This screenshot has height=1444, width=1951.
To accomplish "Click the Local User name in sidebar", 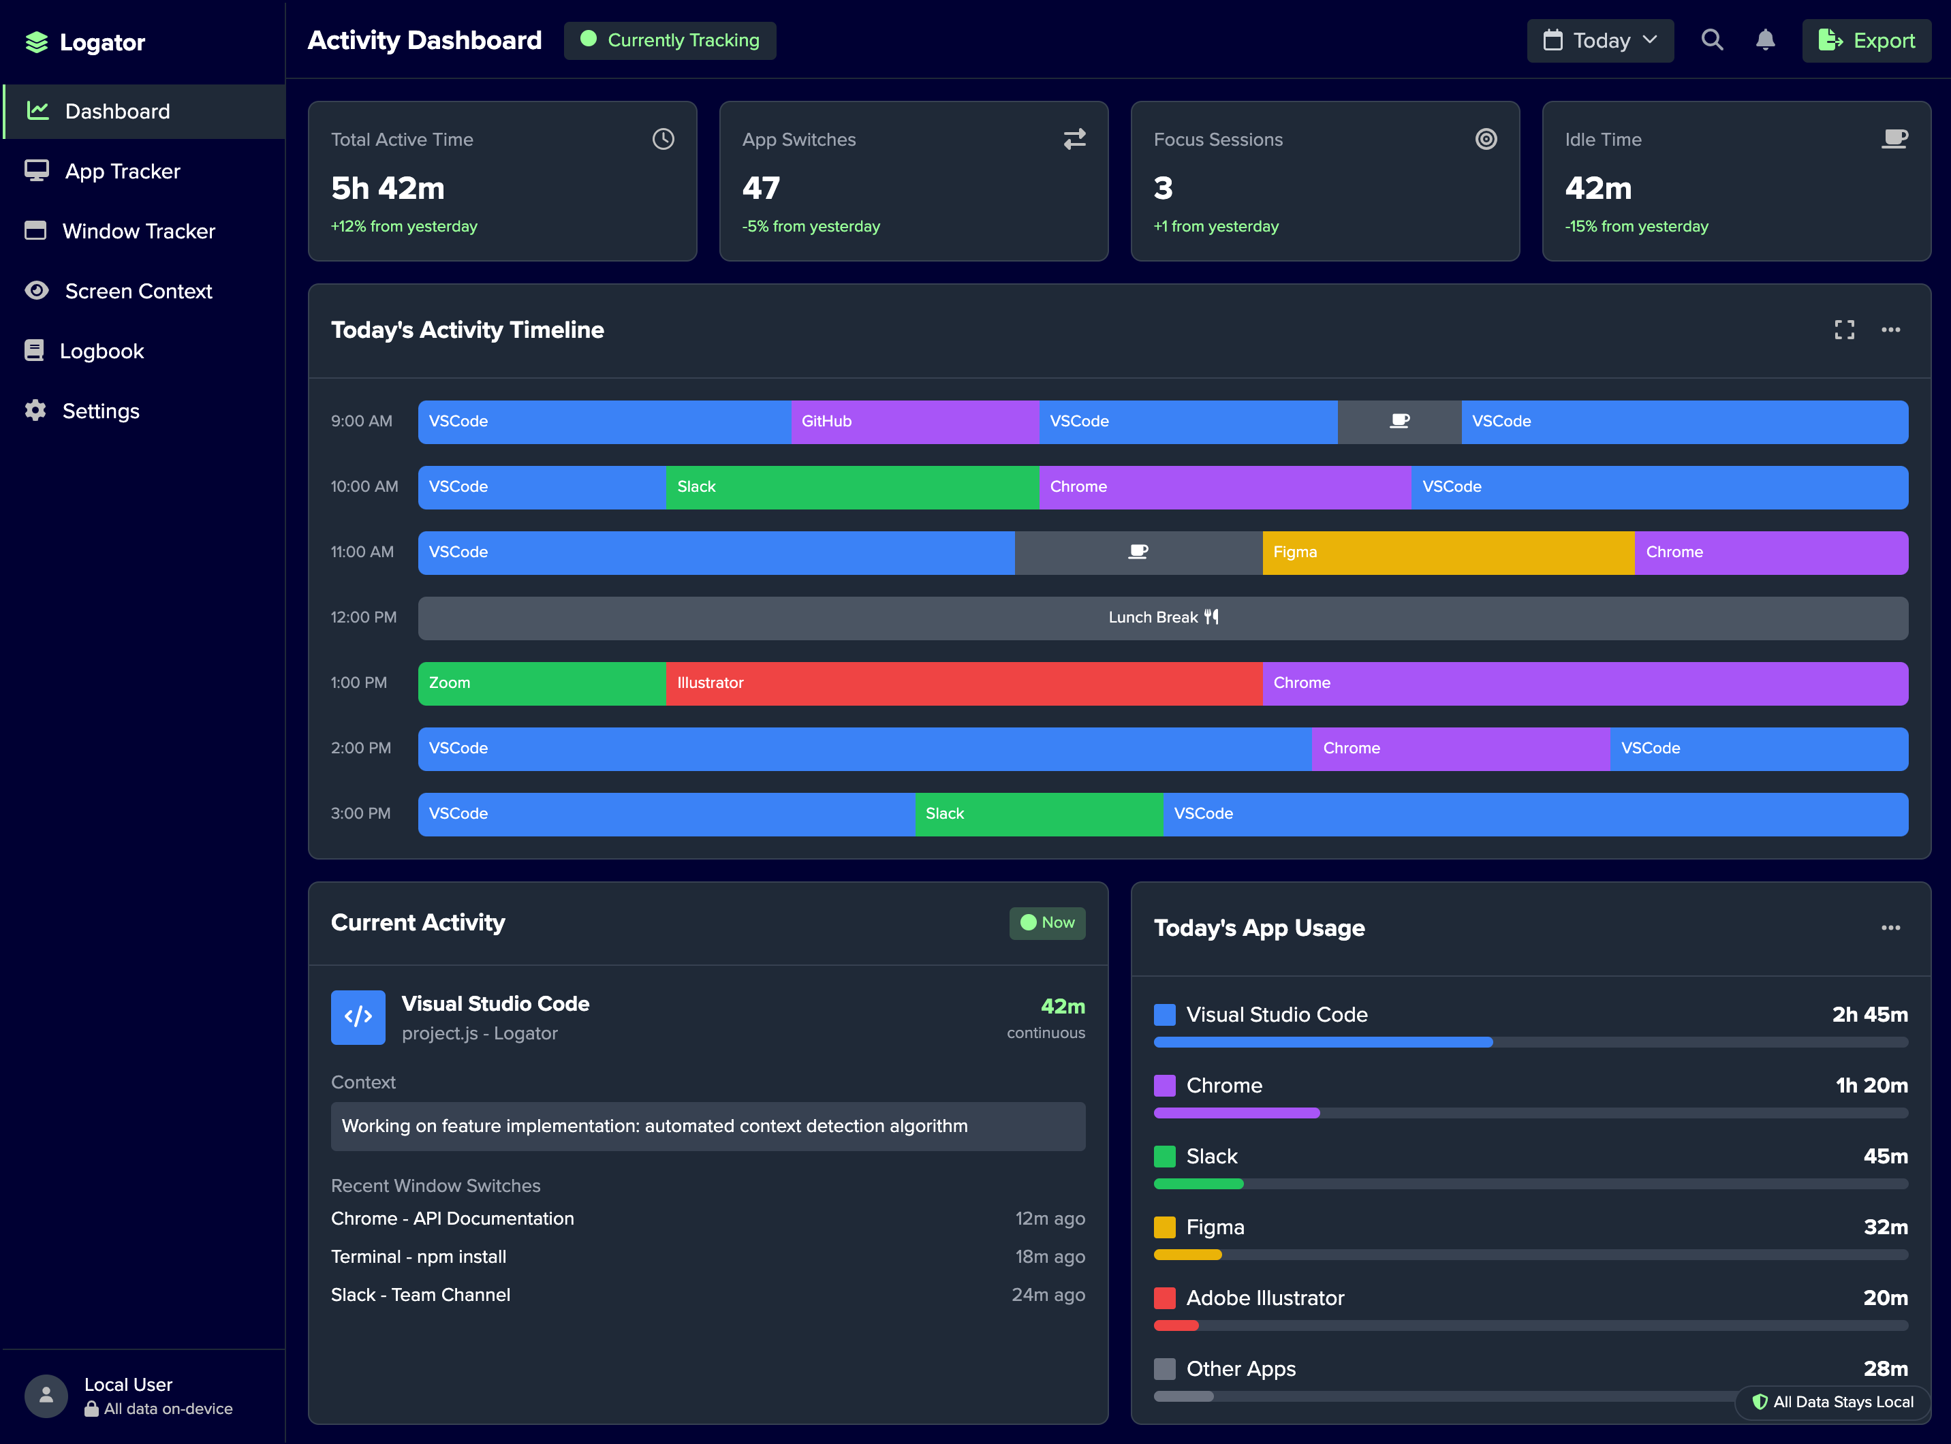I will [x=129, y=1385].
